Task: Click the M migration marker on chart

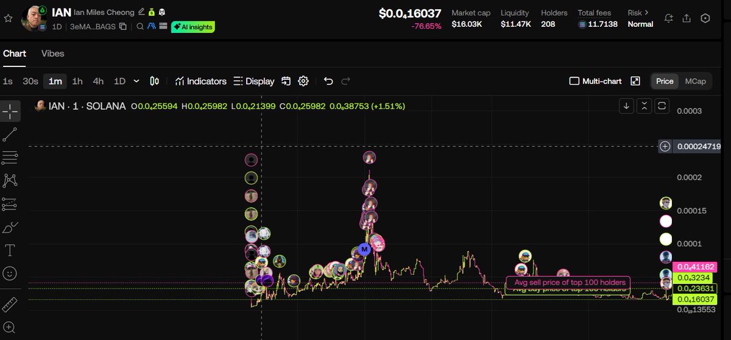Action: pyautogui.click(x=364, y=249)
